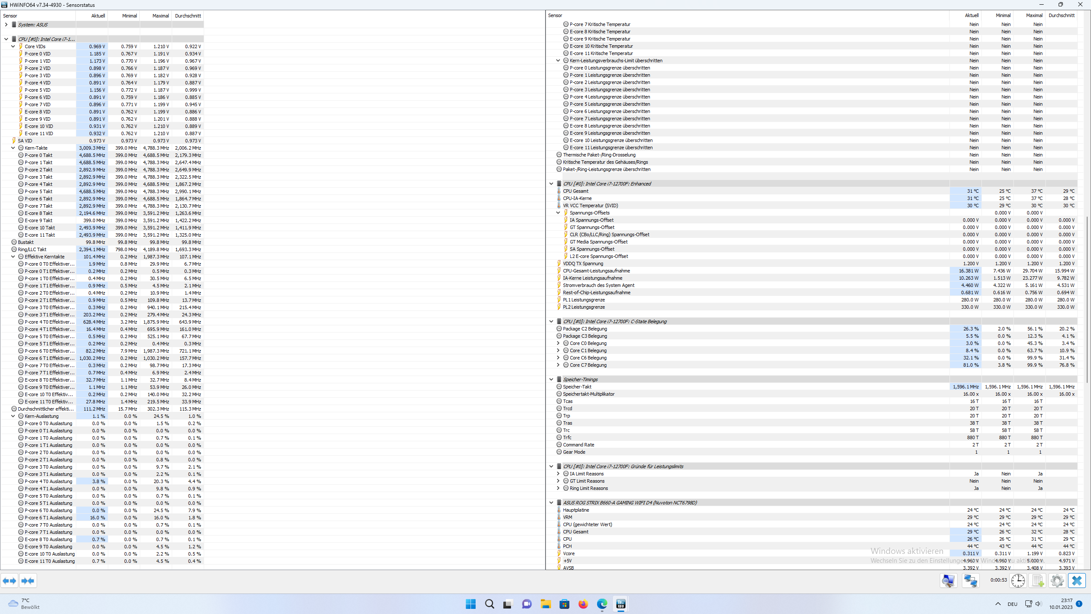Open the summary monitor with magnifier icon
Screen dimensions: 1091x614
[x=948, y=581]
